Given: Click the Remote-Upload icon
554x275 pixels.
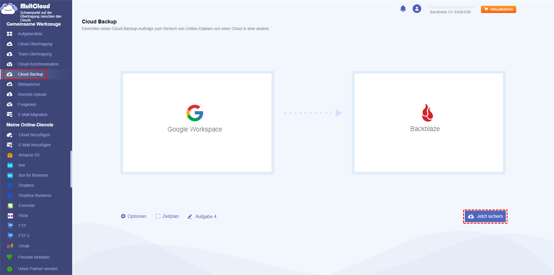Looking at the screenshot, I should click(10, 95).
